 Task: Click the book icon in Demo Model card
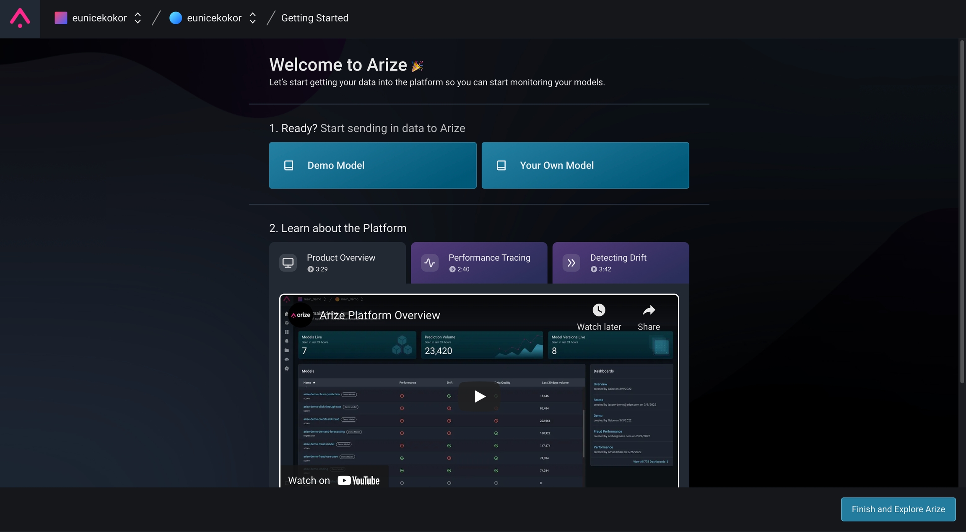click(x=289, y=165)
